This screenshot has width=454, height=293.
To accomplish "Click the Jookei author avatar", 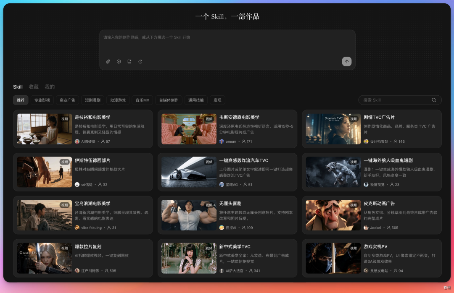I will [x=366, y=228].
